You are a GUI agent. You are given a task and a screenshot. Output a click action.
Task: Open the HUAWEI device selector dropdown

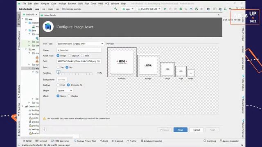click(x=149, y=9)
